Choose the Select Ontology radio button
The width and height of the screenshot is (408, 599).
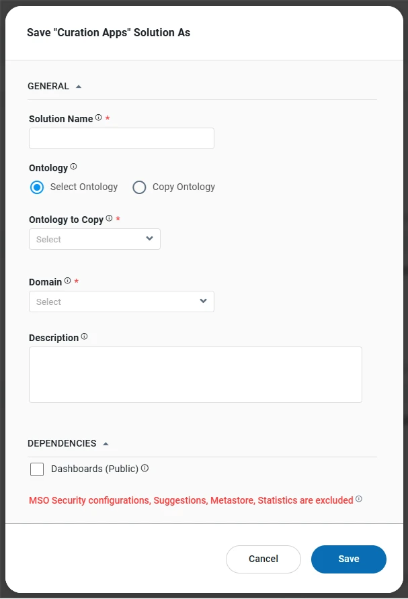coord(37,187)
